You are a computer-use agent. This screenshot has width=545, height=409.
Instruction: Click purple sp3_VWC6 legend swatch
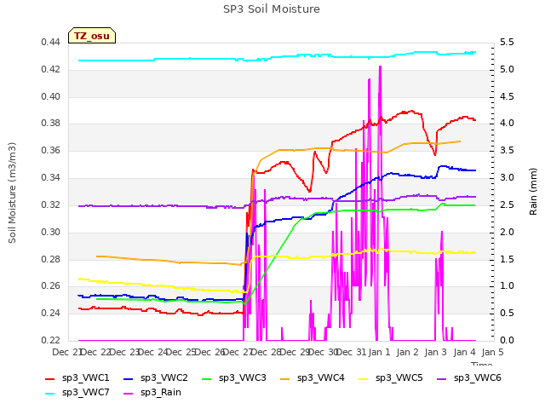pyautogui.click(x=442, y=379)
